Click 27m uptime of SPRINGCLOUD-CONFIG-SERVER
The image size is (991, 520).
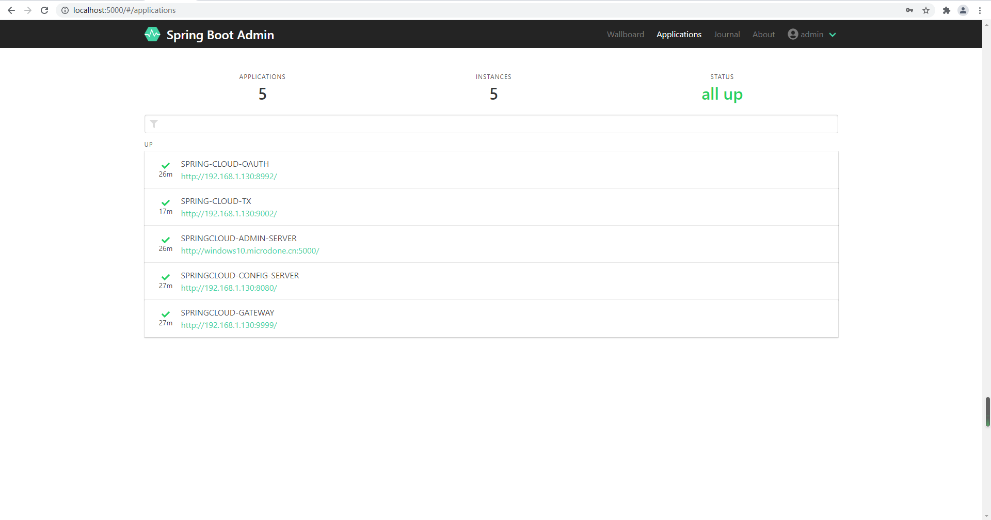click(166, 286)
